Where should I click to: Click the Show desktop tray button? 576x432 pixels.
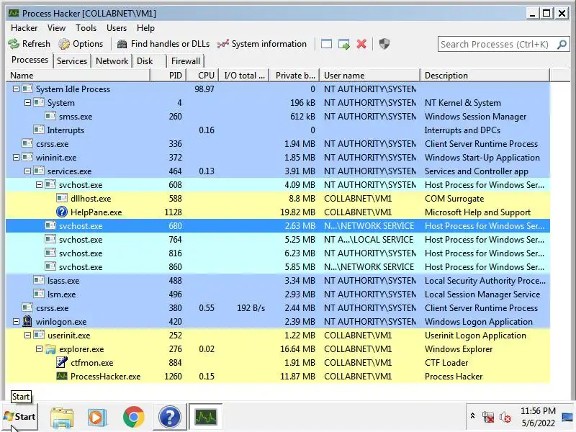click(568, 417)
